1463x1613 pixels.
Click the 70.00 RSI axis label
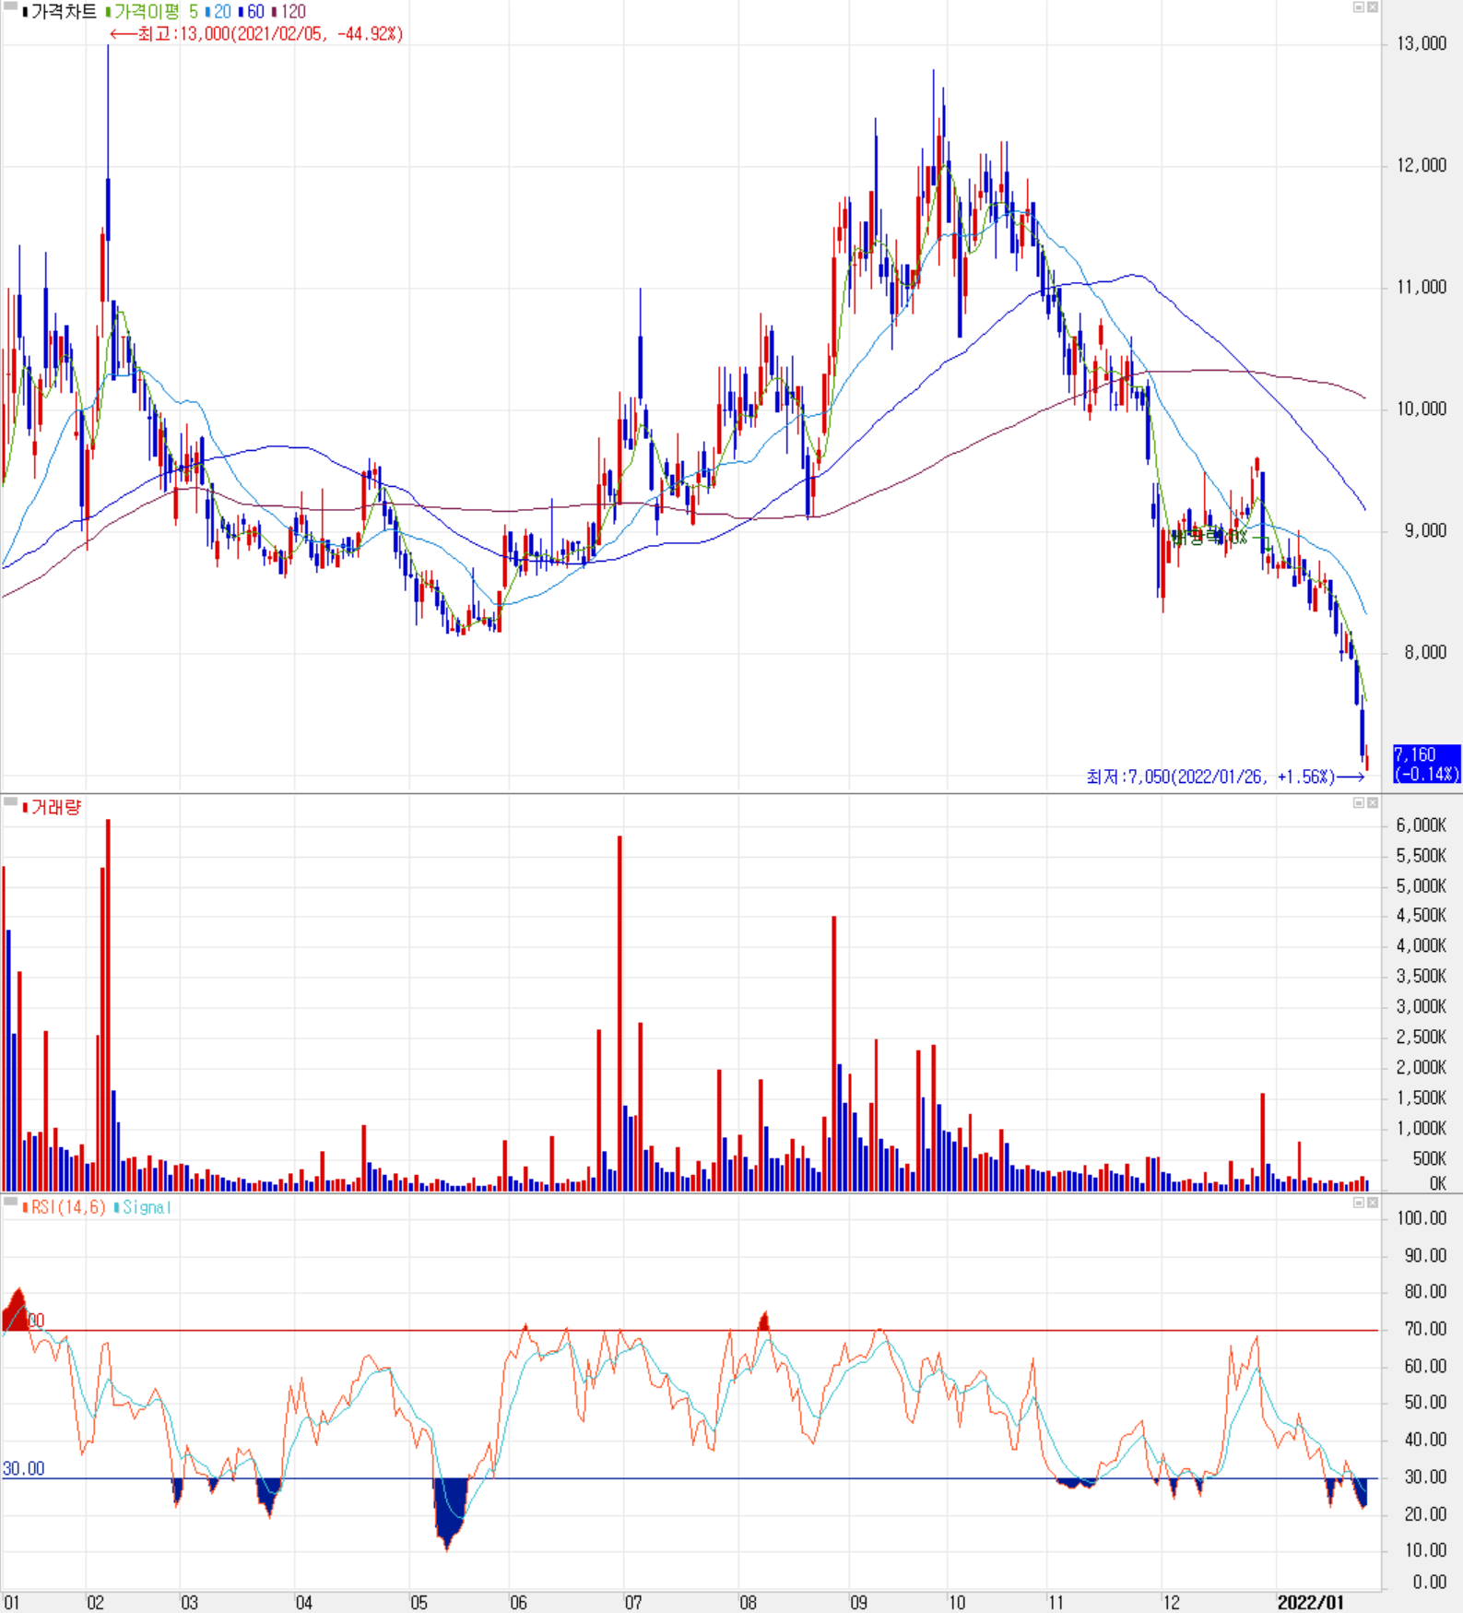1425,1329
